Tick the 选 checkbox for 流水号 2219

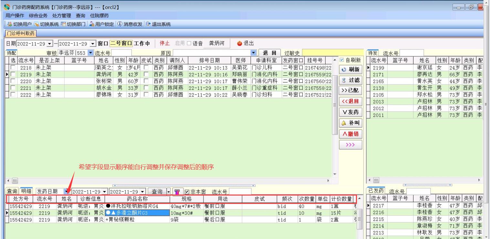coord(13,74)
